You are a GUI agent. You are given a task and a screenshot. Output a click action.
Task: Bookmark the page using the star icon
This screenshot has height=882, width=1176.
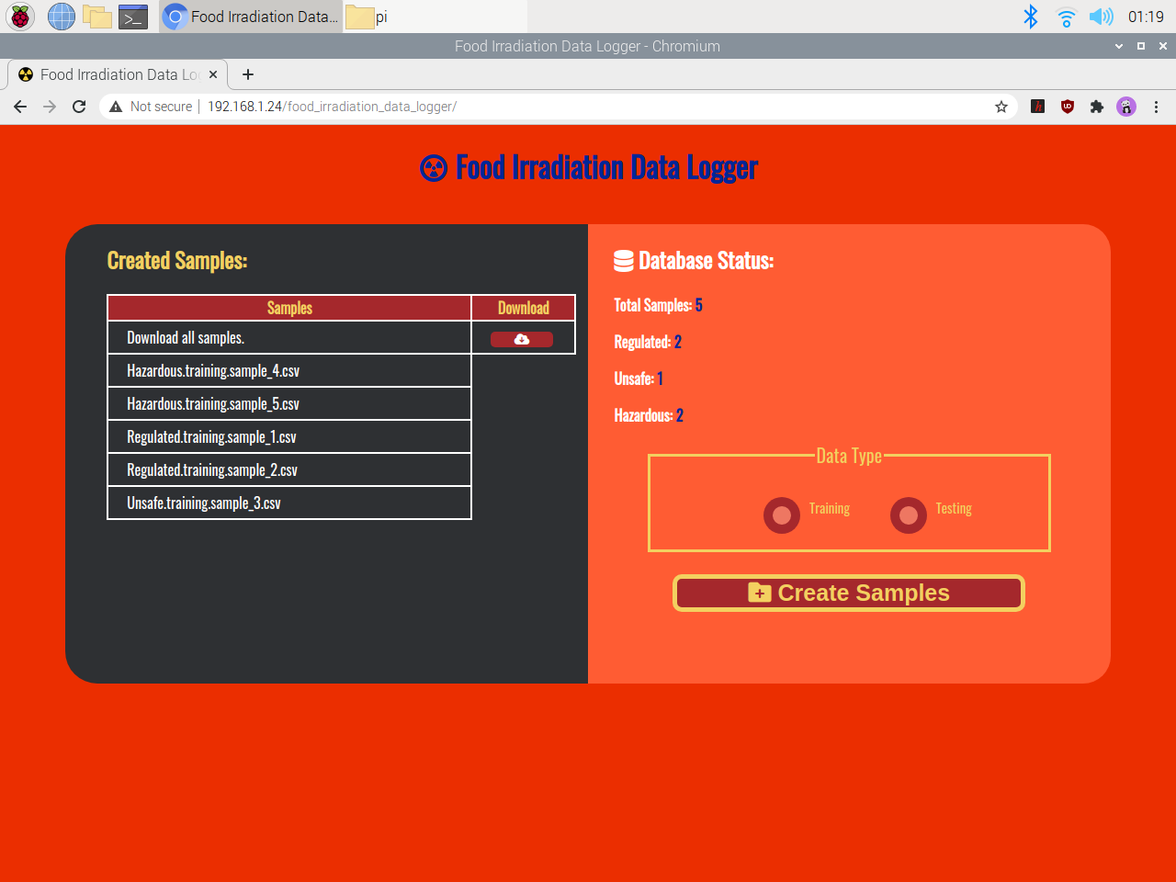(1001, 107)
